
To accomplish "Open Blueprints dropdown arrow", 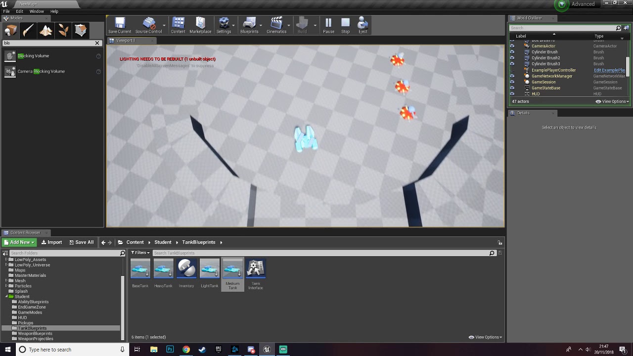I will 261,25.
